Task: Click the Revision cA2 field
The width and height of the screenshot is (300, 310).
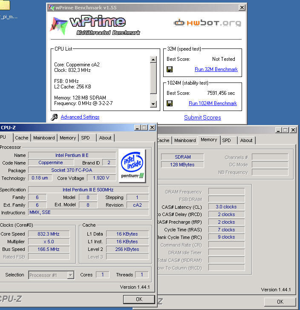Action: coord(138,205)
